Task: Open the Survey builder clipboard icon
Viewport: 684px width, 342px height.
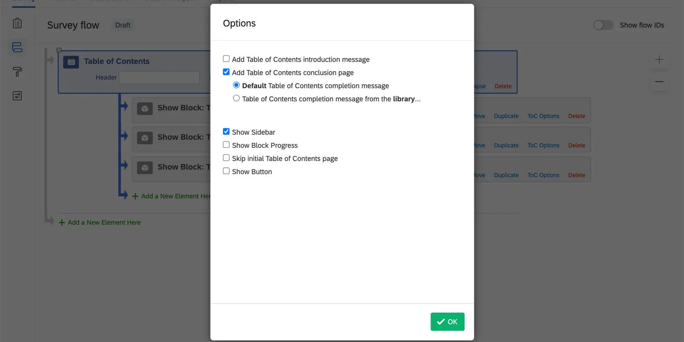Action: pos(17,23)
